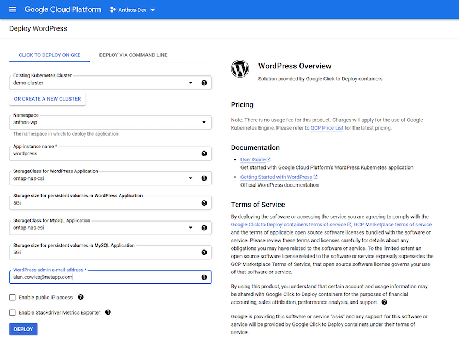
Task: Expand the Existing Kubernetes Cluster dropdown
Action: point(191,83)
